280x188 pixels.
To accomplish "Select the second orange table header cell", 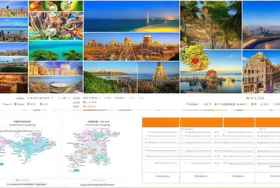I will [x=201, y=122].
